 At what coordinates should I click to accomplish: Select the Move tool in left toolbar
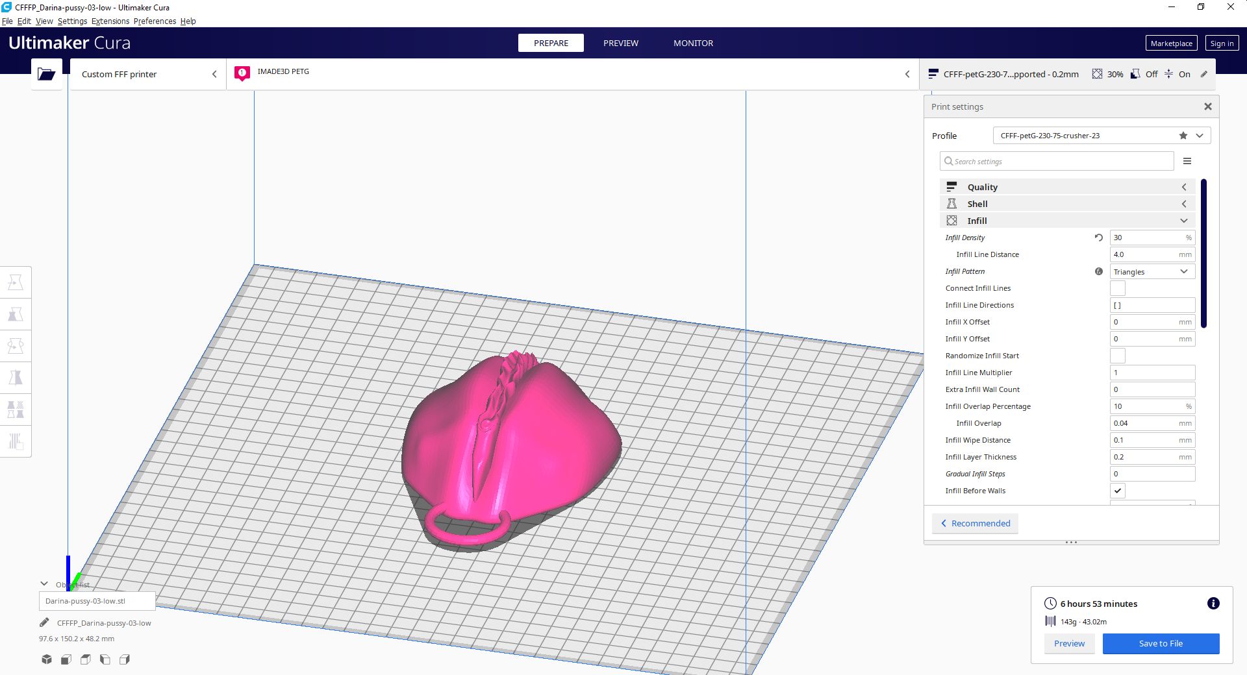click(x=16, y=282)
